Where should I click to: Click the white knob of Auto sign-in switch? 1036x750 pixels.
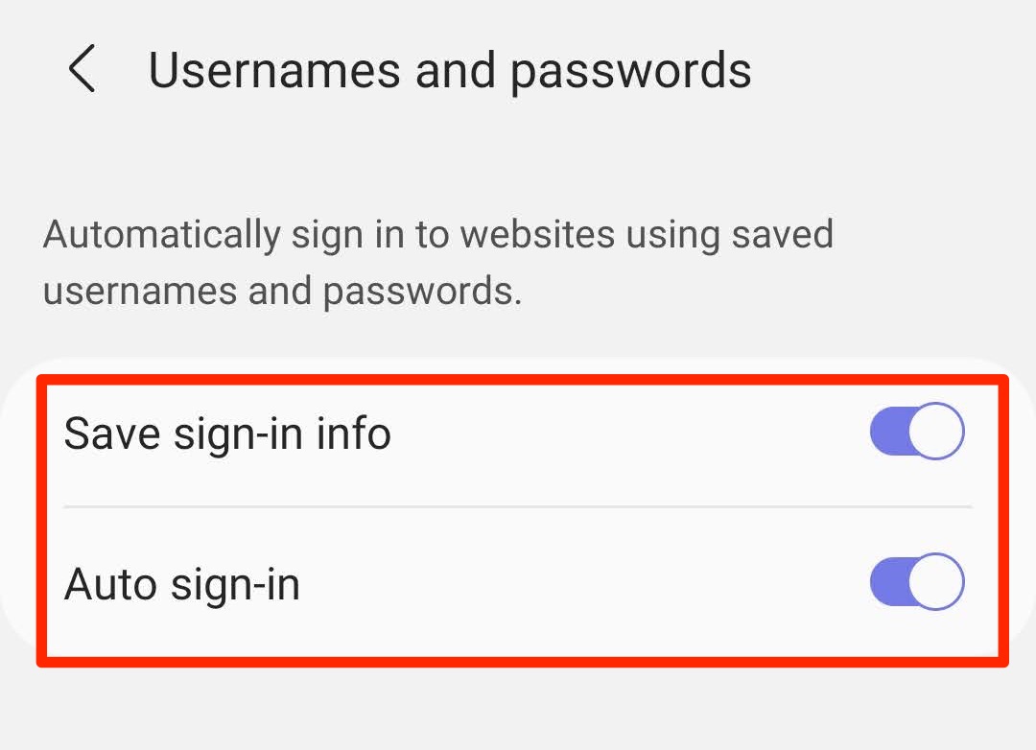(x=935, y=582)
